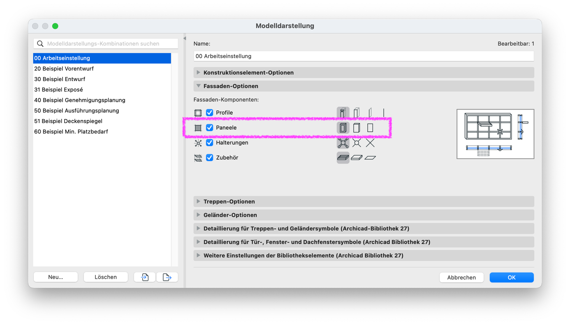Select medium detail icon for Zubehör
Image resolution: width=570 pixels, height=325 pixels.
[357, 158]
